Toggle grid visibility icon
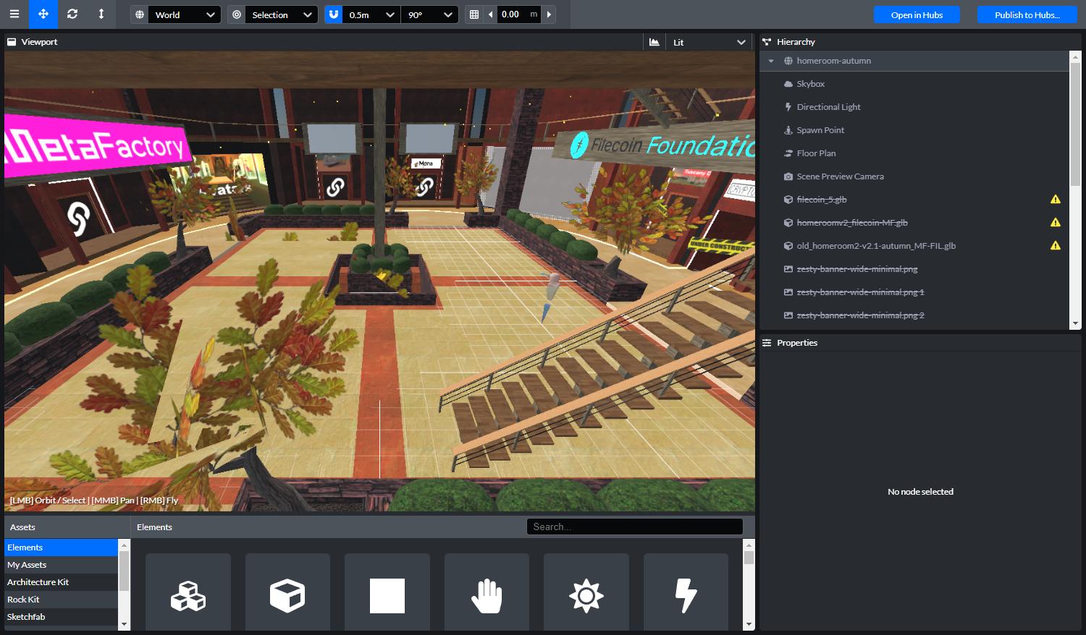Viewport: 1086px width, 635px height. [x=474, y=14]
